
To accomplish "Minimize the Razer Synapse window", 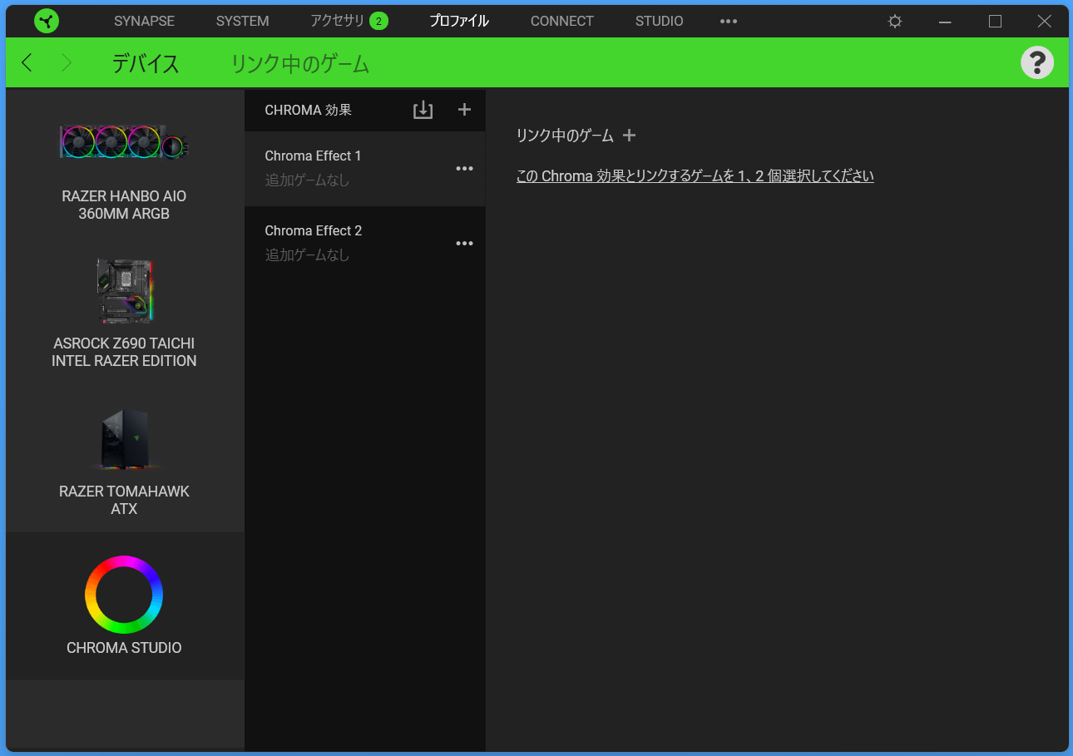I will click(x=945, y=22).
